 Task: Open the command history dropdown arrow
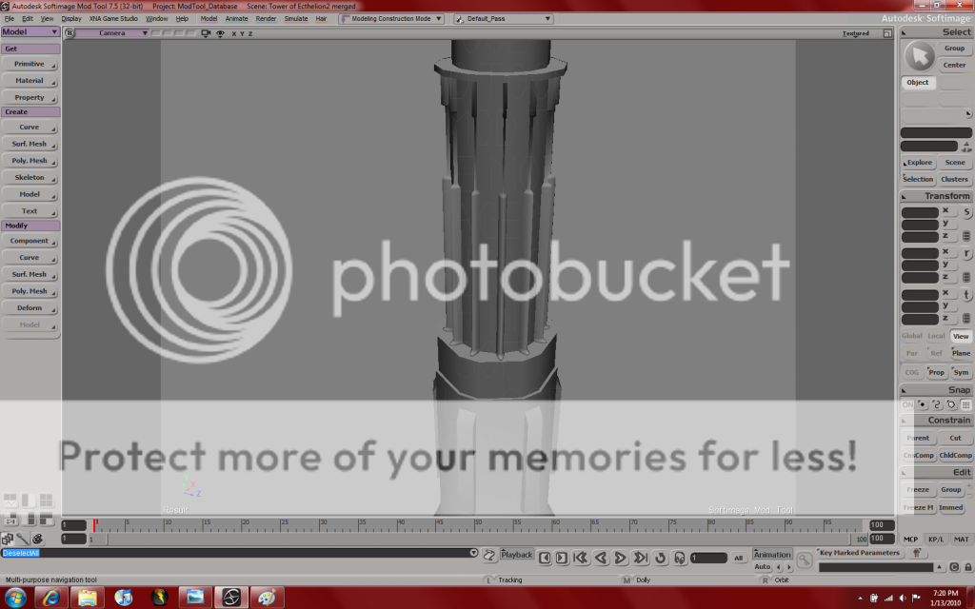[x=474, y=553]
